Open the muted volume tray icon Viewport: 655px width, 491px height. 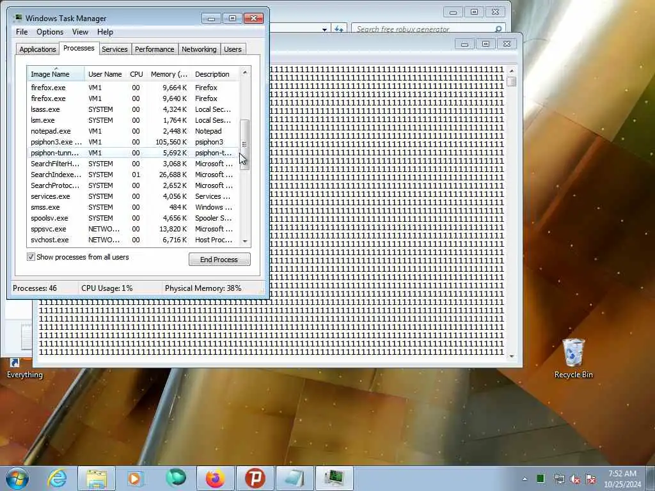(575, 479)
